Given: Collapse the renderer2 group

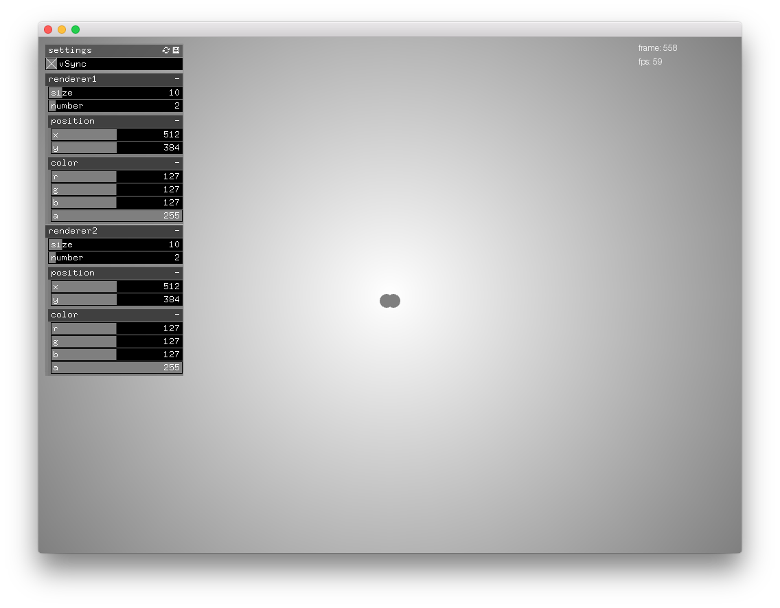Looking at the screenshot, I should pyautogui.click(x=177, y=230).
